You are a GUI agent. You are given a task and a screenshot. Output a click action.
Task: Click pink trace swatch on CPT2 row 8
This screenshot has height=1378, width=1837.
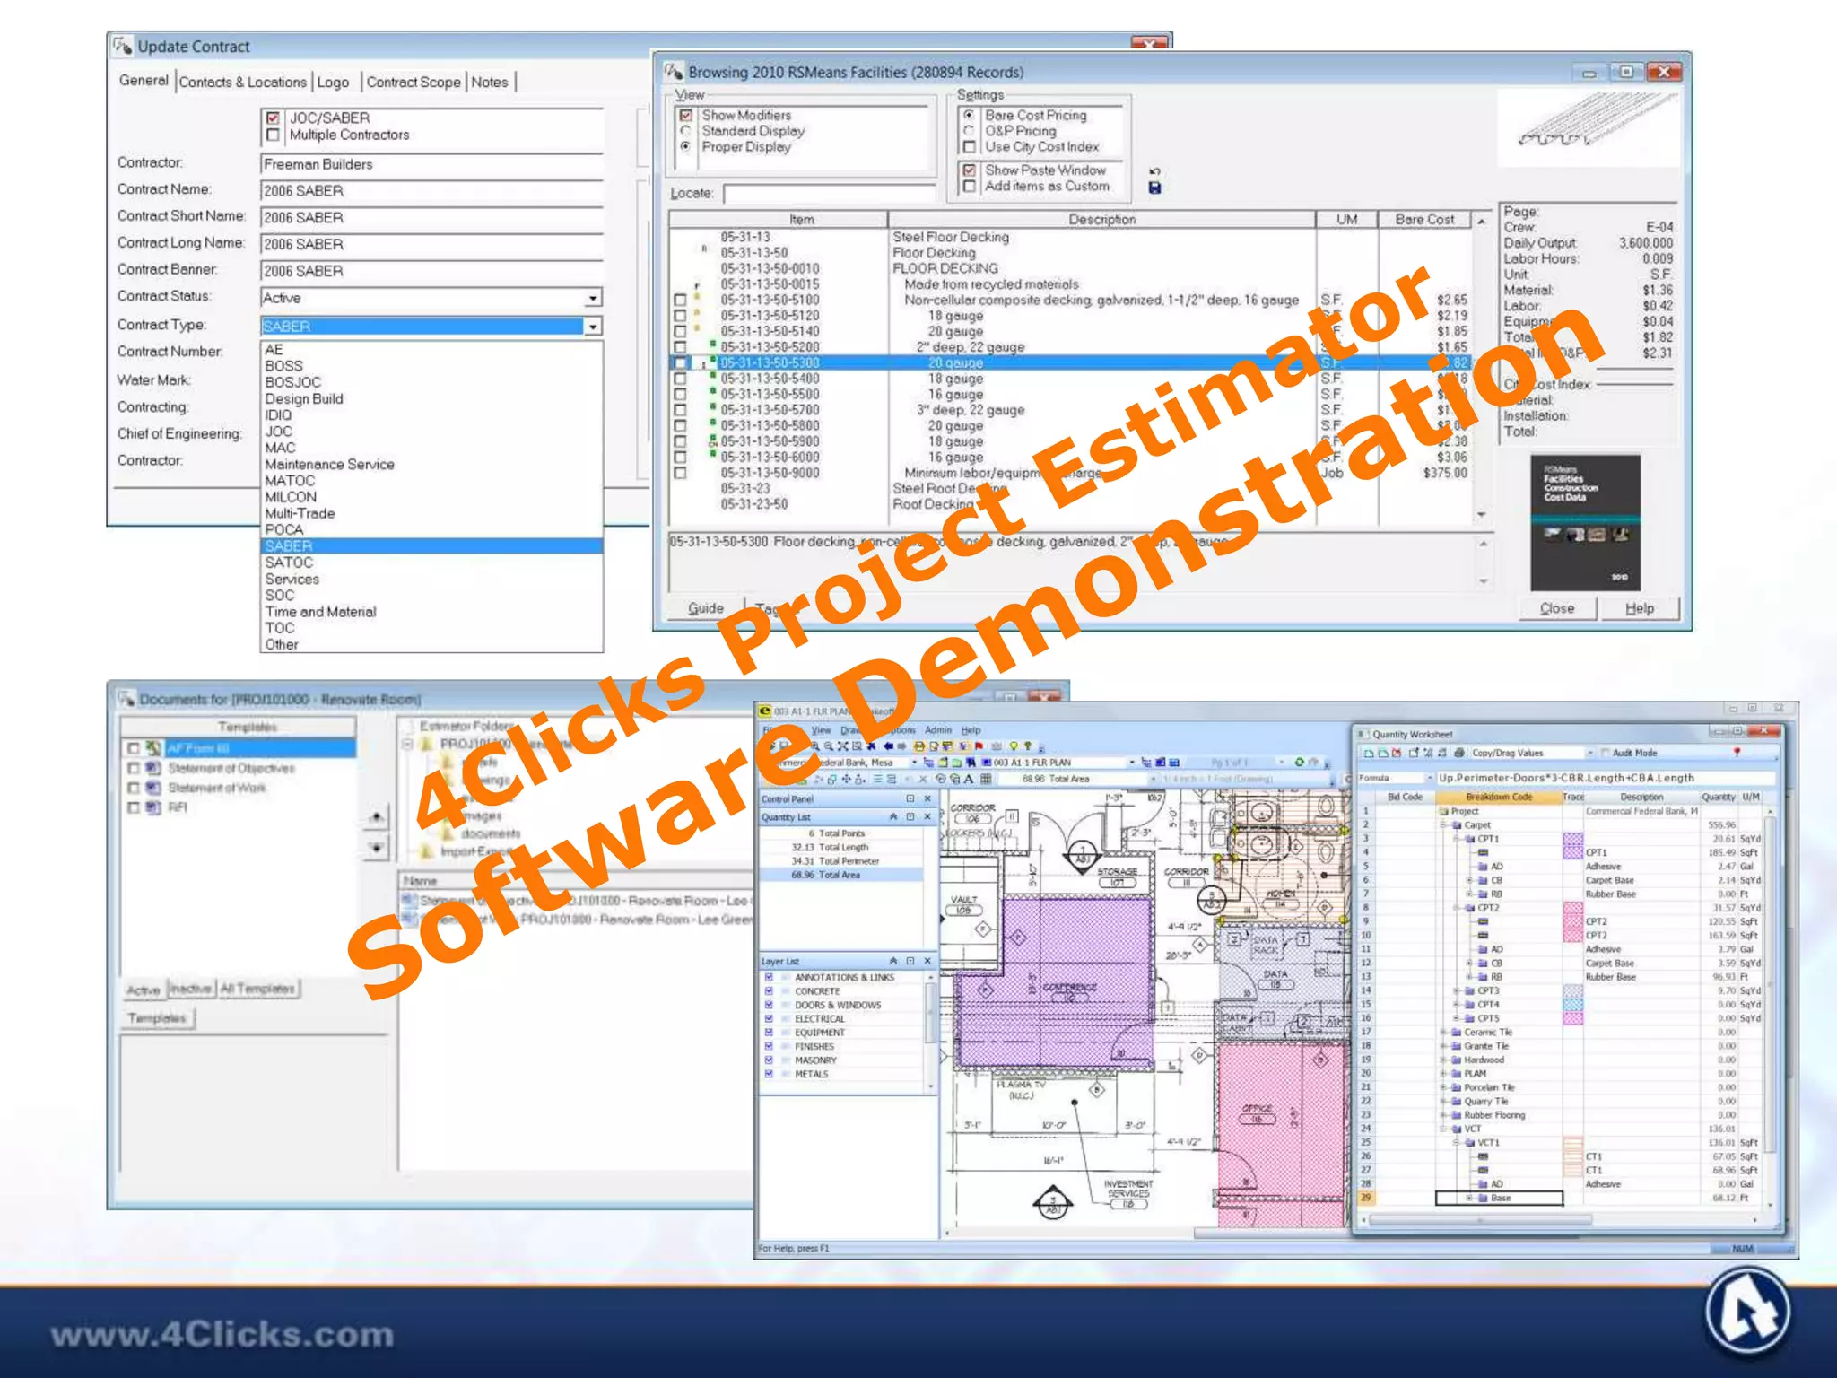[1573, 908]
